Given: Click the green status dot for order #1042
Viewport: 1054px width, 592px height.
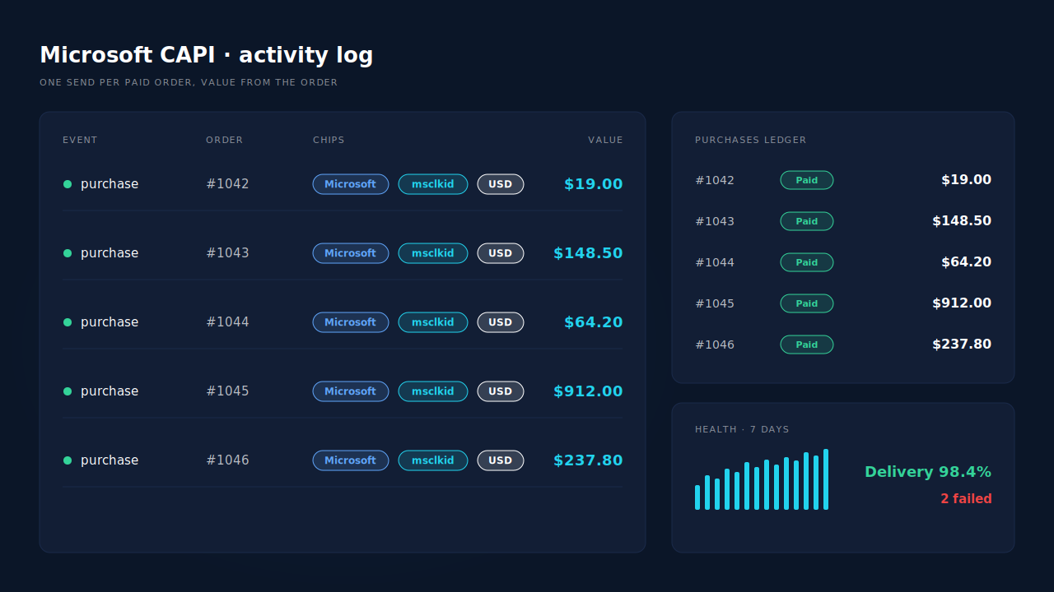Looking at the screenshot, I should 68,184.
